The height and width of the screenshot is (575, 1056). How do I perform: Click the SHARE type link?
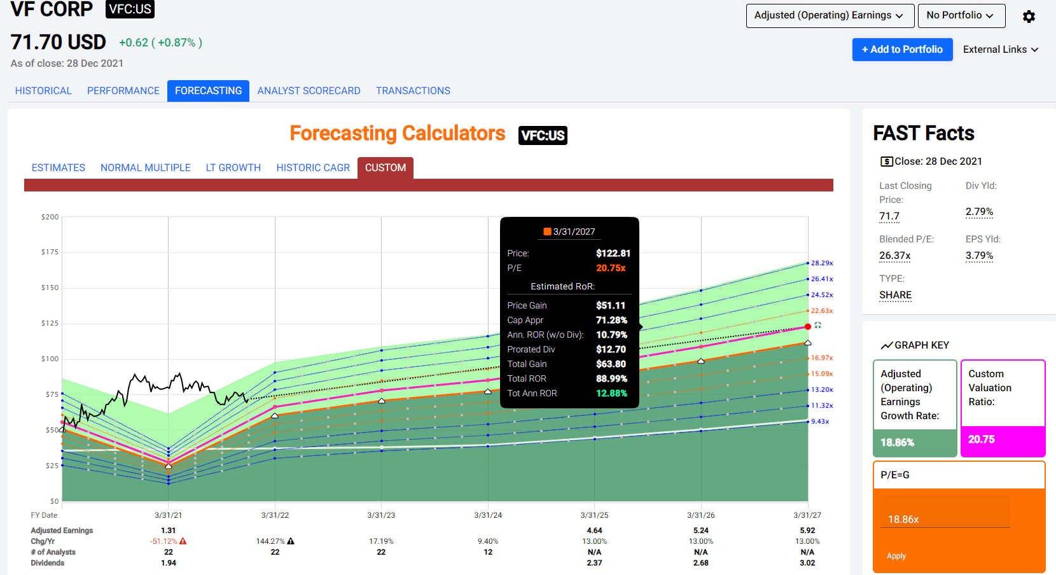point(895,295)
